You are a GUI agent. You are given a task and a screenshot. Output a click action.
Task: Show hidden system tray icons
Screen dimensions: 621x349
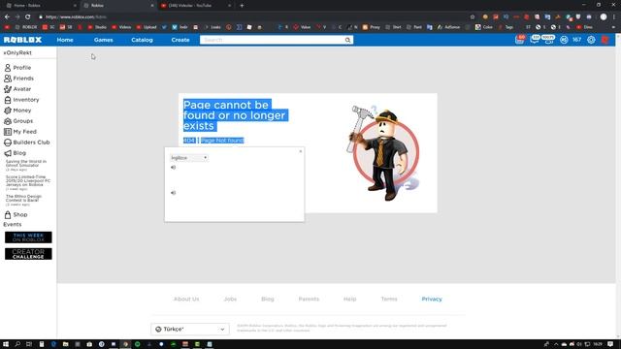click(556, 344)
